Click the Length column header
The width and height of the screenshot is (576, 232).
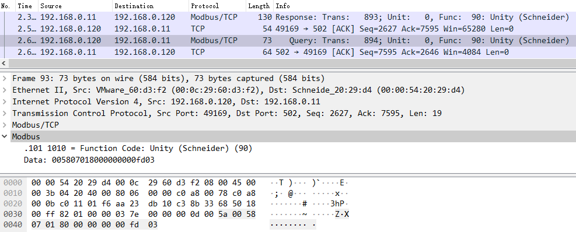(260, 5)
